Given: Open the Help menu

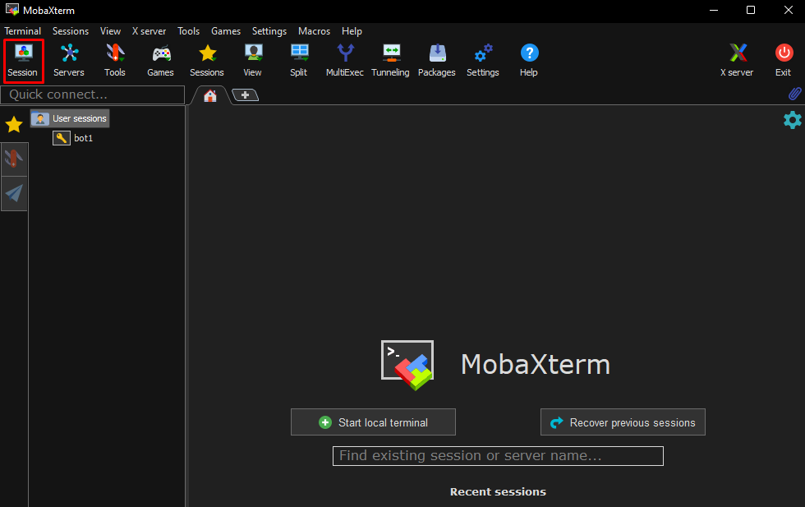Looking at the screenshot, I should 352,31.
